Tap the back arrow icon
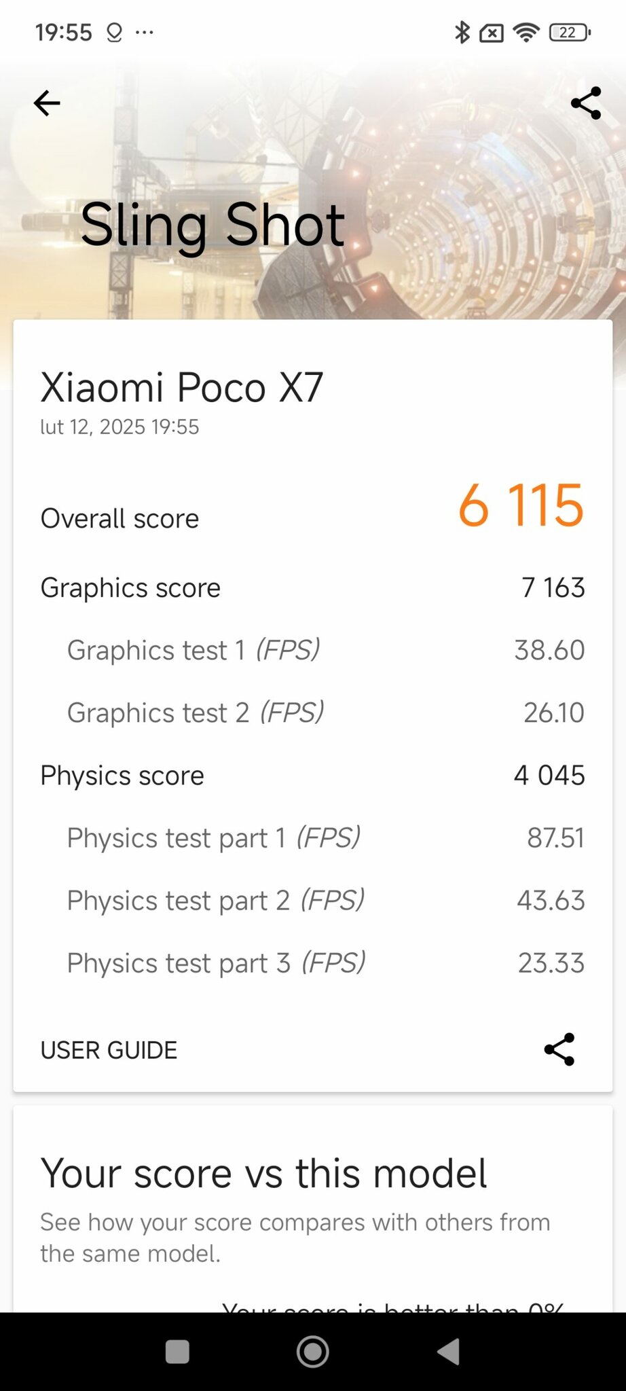 tap(47, 103)
